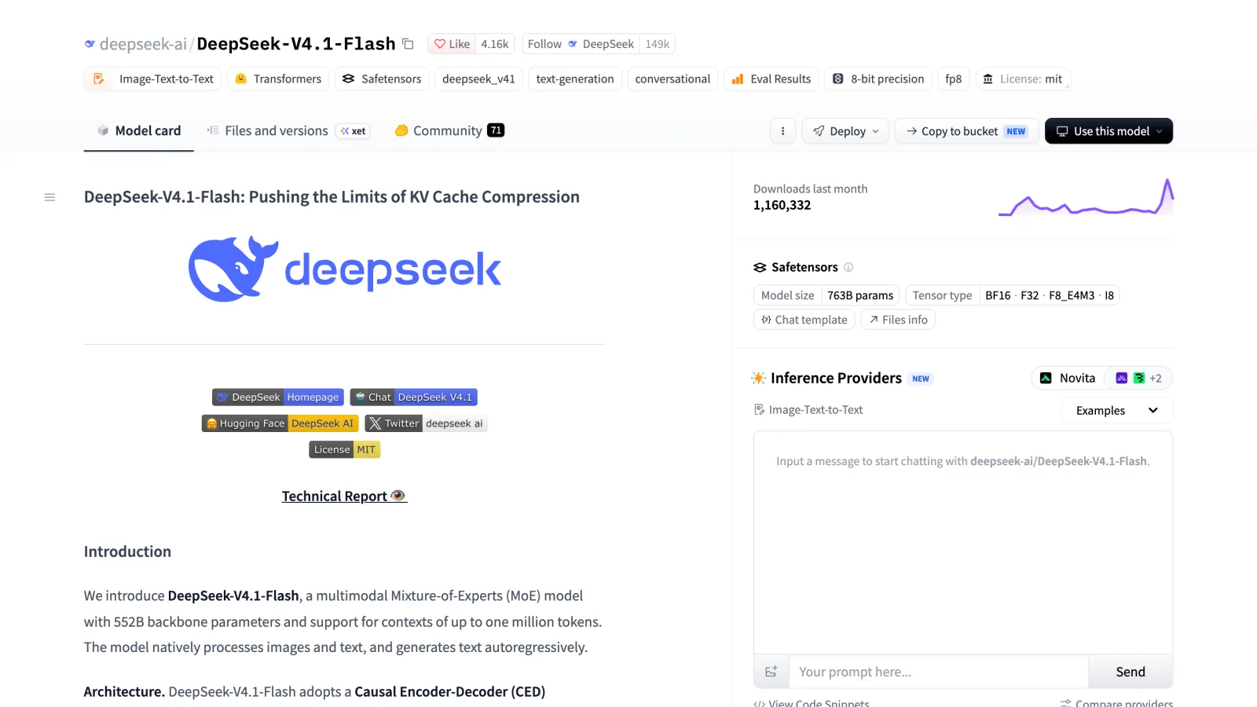
Task: Select the conversational tag
Action: [x=672, y=79]
